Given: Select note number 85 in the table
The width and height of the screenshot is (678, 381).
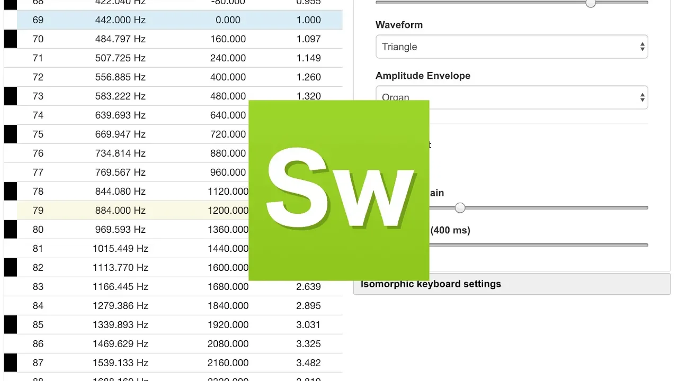Looking at the screenshot, I should tap(38, 325).
